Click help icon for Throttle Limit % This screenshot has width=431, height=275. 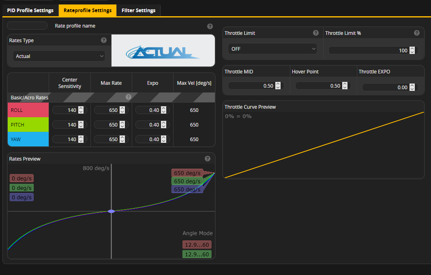point(416,33)
